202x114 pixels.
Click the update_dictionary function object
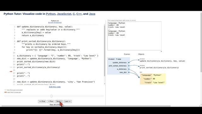pyautogui.click(x=162, y=61)
